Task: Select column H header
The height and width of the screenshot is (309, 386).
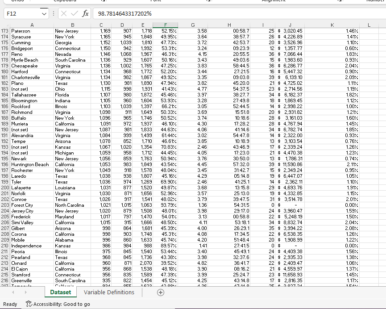Action: point(229,25)
